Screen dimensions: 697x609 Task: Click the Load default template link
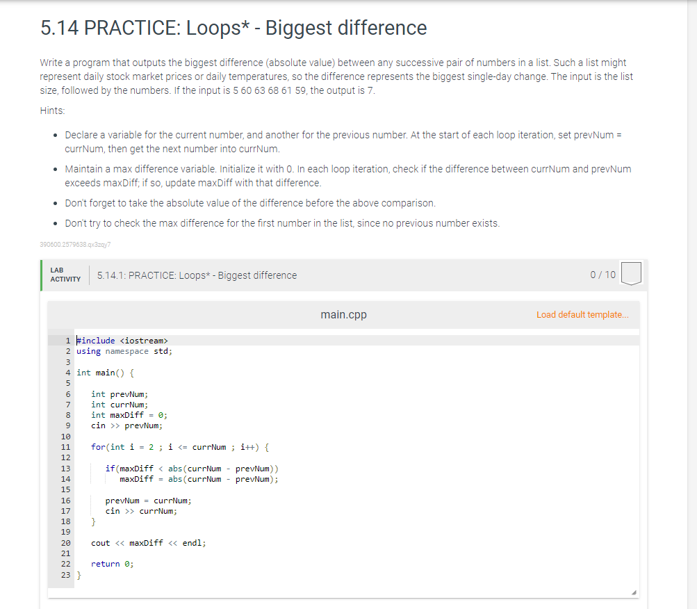pos(582,314)
